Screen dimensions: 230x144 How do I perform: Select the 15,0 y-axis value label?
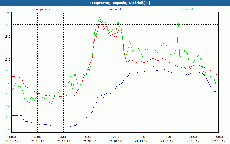7,36
